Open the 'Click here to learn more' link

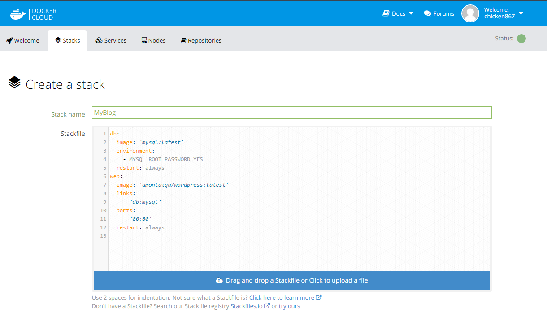coord(282,297)
